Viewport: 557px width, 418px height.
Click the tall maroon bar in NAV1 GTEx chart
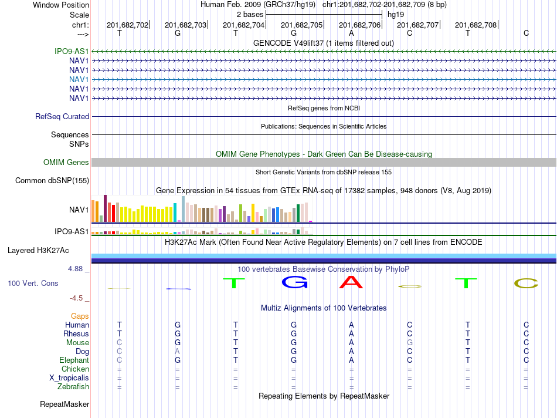(x=105, y=208)
